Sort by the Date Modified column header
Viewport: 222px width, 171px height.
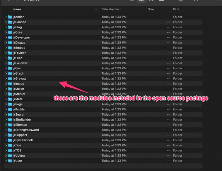111,9
